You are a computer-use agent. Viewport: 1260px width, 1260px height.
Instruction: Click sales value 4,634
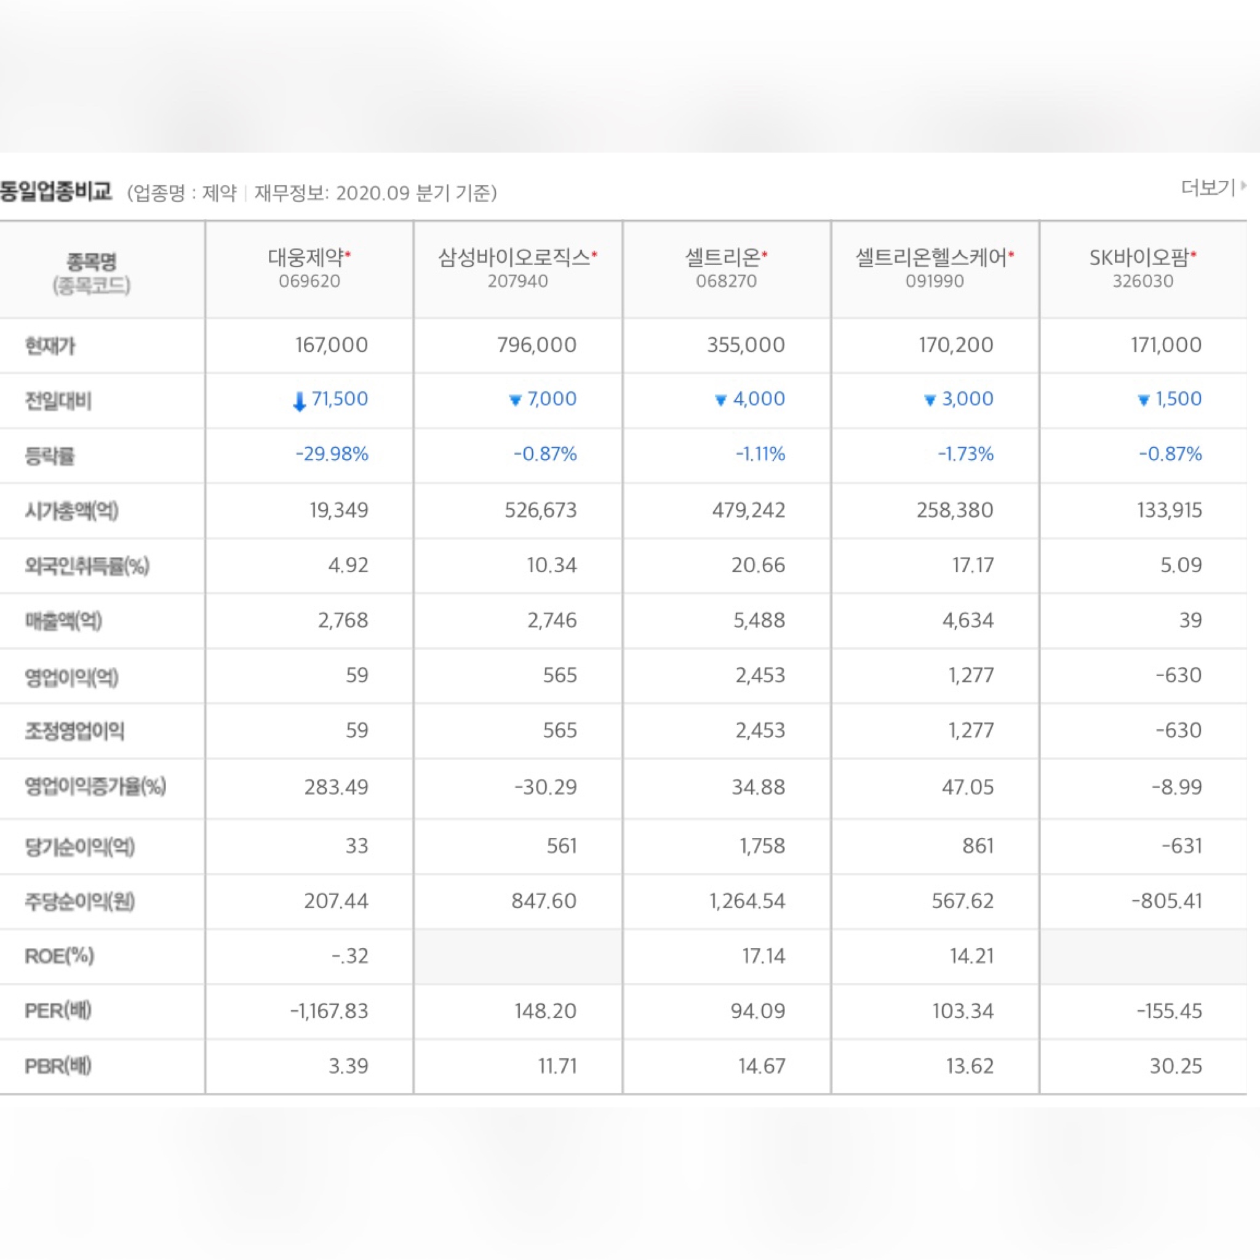tap(968, 620)
